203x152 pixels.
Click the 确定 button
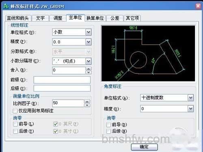[145, 147]
